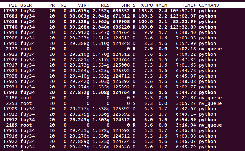Click nv_queue command of PID 2177
This screenshot has width=245, height=151.
coord(210,49)
